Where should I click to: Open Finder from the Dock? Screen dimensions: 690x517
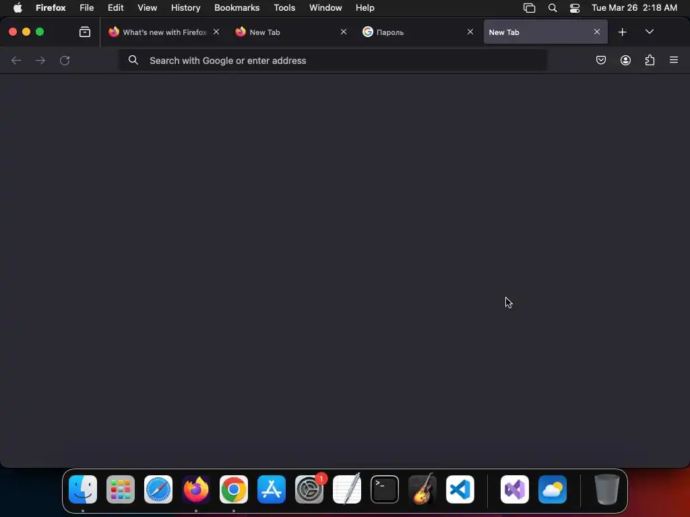[x=83, y=489]
